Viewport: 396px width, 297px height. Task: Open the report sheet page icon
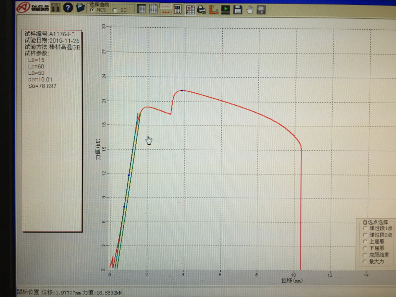point(153,9)
